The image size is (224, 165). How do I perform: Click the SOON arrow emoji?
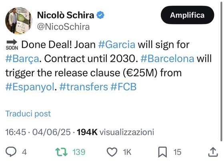pyautogui.click(x=12, y=45)
